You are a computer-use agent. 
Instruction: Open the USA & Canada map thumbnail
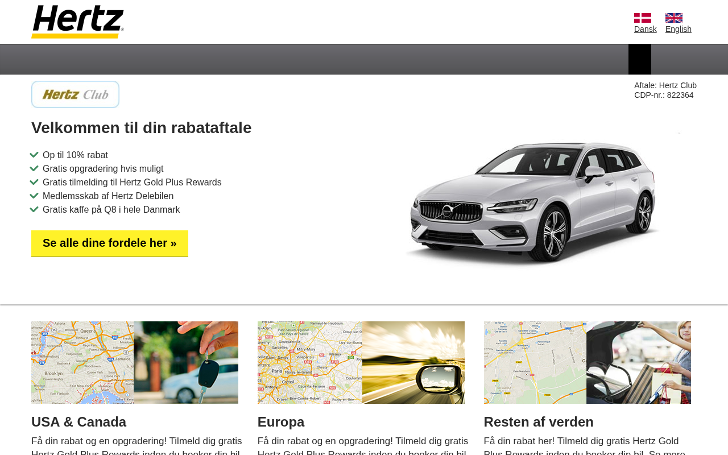[135, 362]
